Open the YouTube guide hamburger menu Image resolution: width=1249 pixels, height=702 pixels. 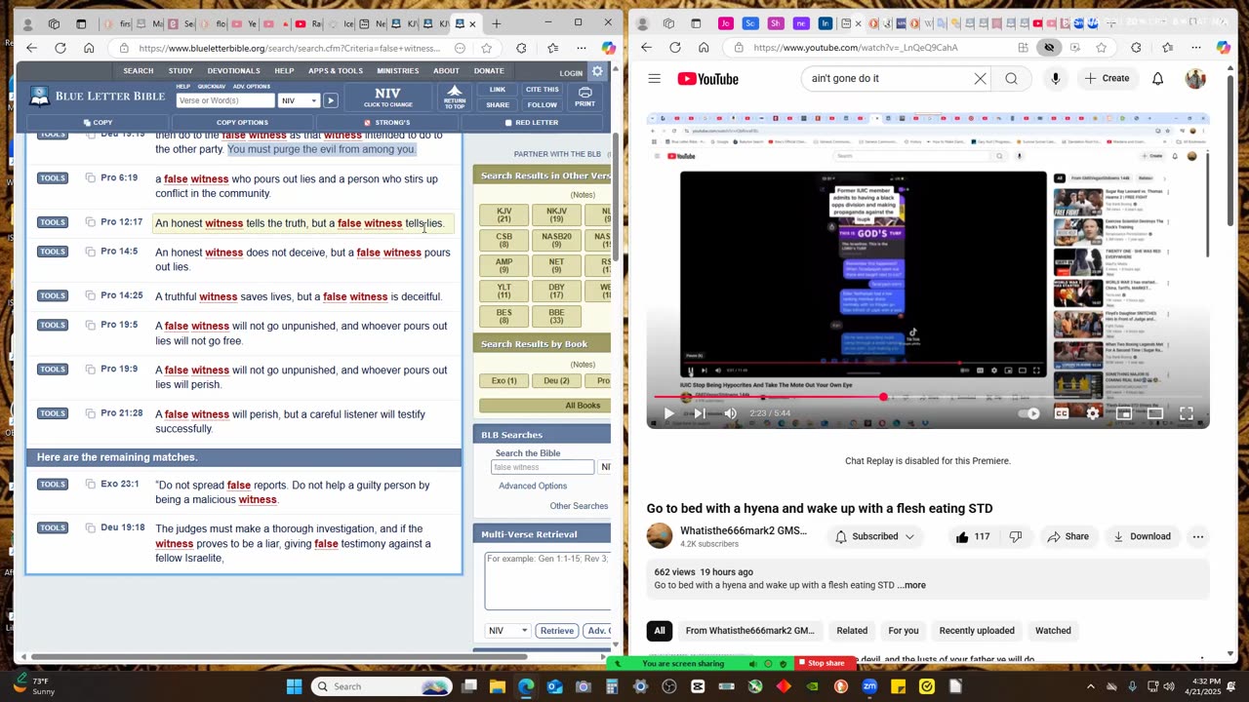[x=655, y=79]
